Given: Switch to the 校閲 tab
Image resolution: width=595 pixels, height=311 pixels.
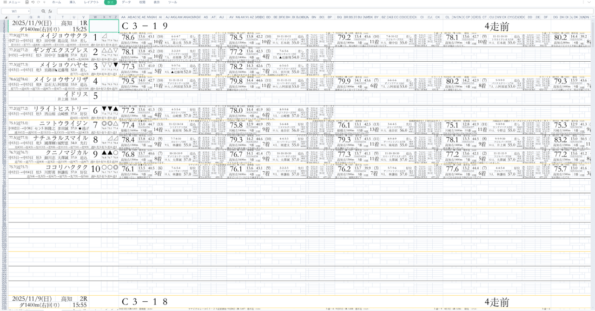Looking at the screenshot, I should point(142,2).
